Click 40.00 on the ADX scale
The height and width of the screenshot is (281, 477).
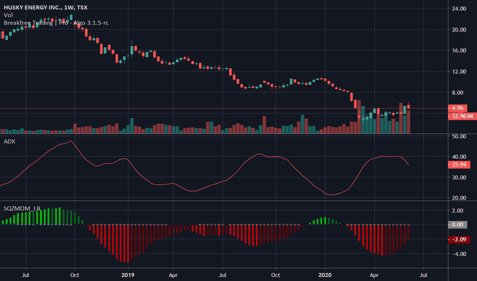(x=459, y=157)
